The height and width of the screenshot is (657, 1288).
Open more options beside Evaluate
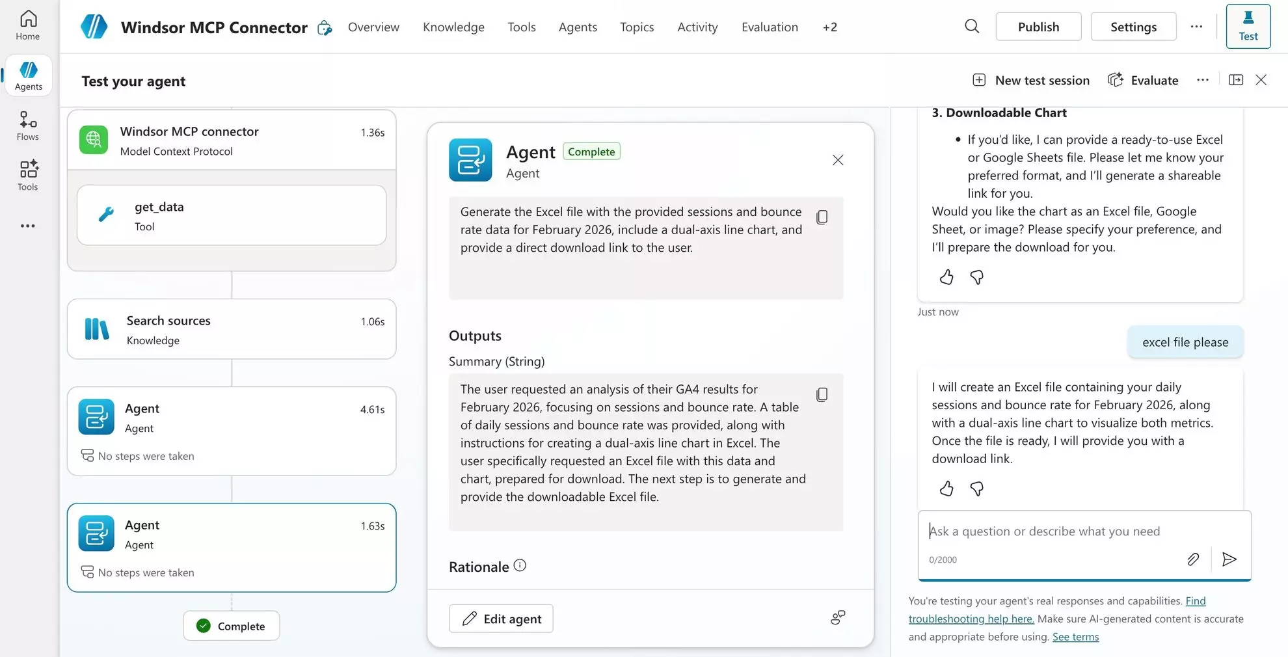(x=1202, y=79)
